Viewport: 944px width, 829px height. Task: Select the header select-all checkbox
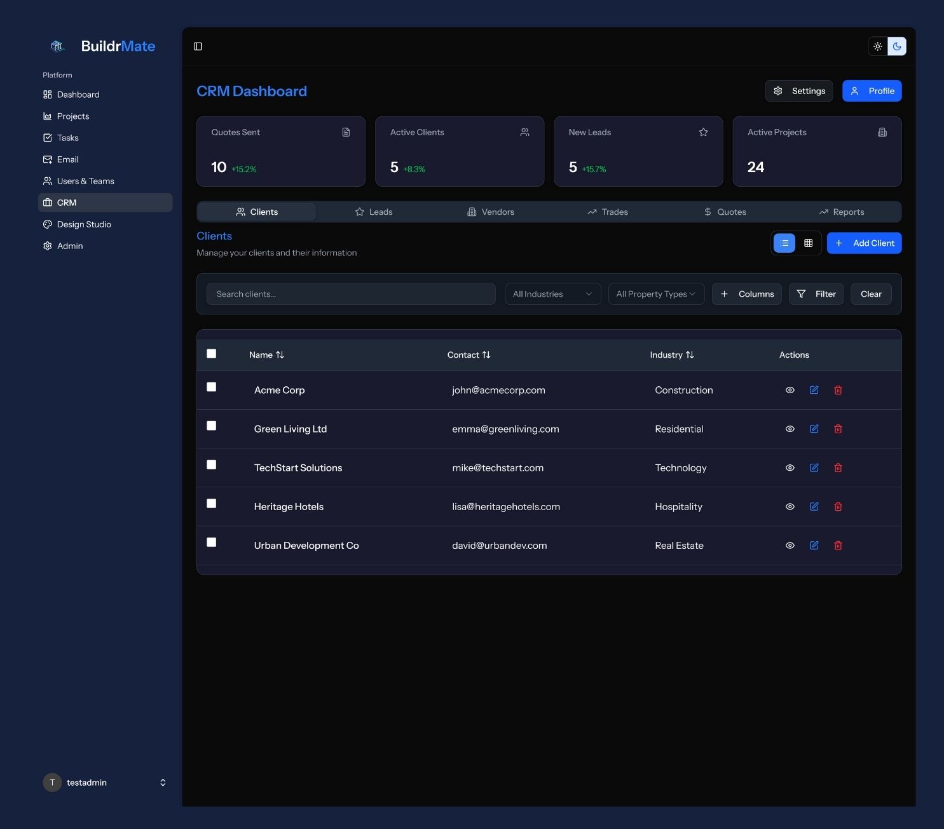(211, 353)
